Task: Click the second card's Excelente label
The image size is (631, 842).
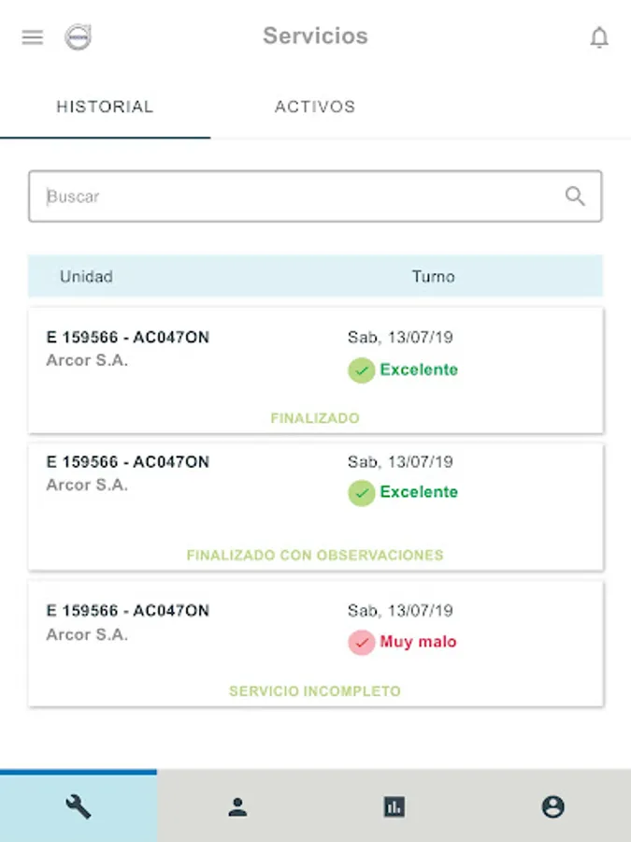Action: point(419,492)
